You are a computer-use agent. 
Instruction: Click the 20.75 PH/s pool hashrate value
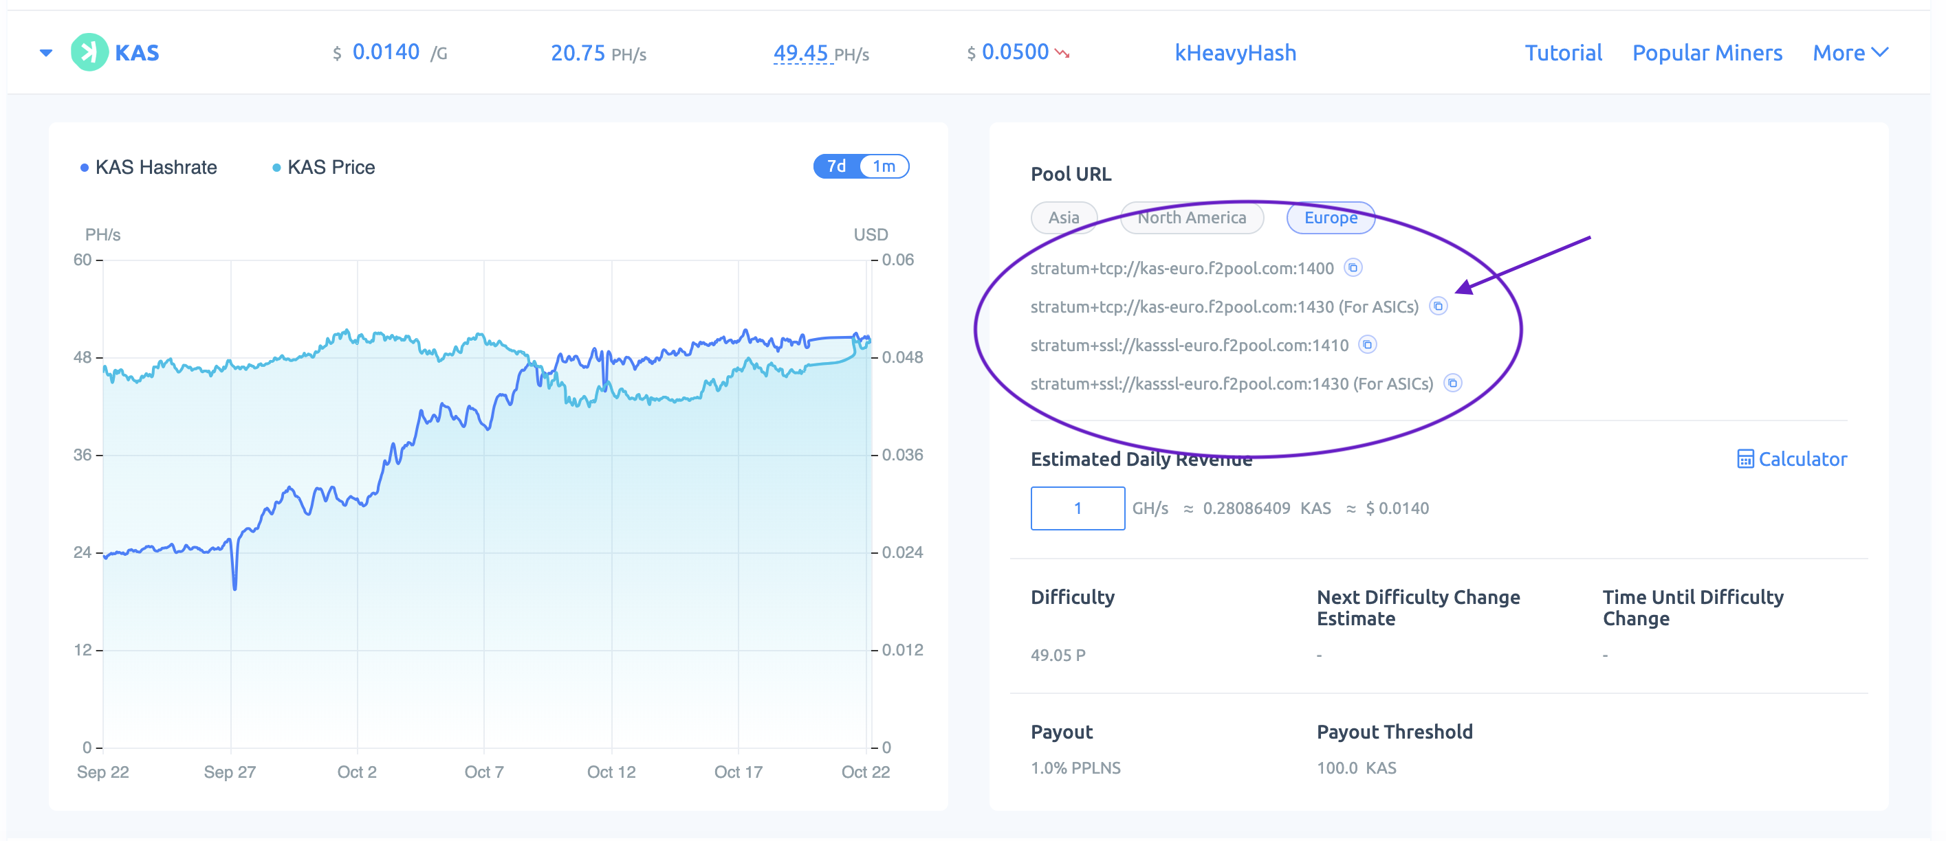[x=598, y=53]
